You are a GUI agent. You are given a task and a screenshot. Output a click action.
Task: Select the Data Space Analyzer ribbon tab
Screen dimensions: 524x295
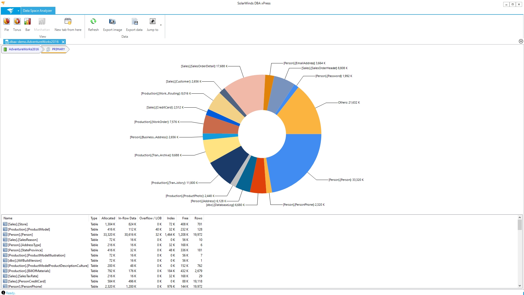tap(38, 11)
